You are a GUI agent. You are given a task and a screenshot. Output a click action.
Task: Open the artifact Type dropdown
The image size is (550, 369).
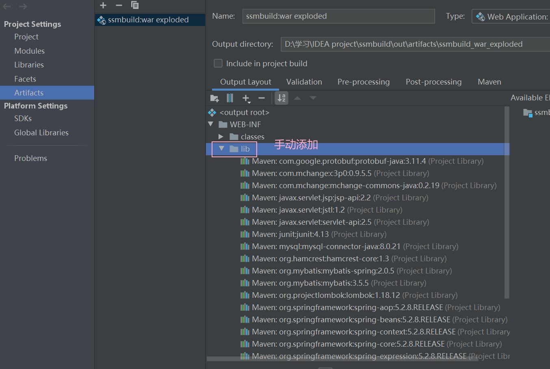click(511, 16)
